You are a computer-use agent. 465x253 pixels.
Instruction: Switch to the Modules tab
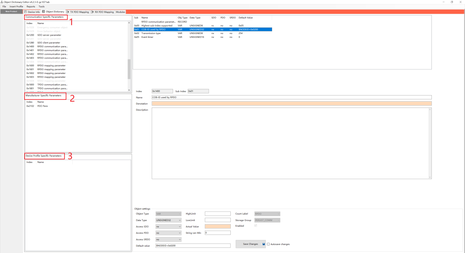click(x=121, y=12)
